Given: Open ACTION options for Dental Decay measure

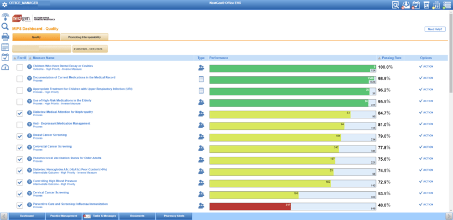Looking at the screenshot, I should (x=426, y=67).
